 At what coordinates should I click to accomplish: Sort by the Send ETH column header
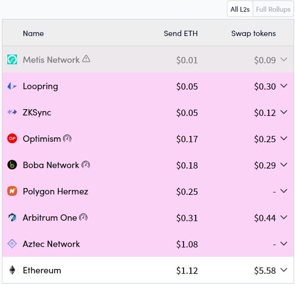[181, 33]
